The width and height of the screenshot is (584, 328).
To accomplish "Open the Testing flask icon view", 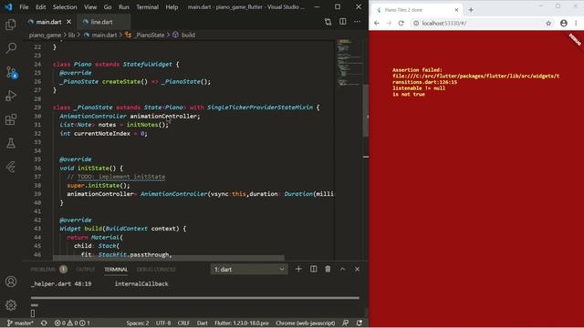I will tap(11, 143).
